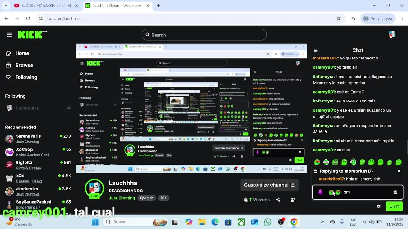Screen dimensions: 408x229
Task: Open Chrome three-dot menu
Action: [x=402, y=18]
